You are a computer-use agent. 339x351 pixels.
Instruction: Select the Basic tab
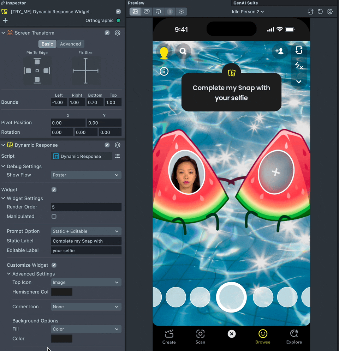tap(47, 44)
